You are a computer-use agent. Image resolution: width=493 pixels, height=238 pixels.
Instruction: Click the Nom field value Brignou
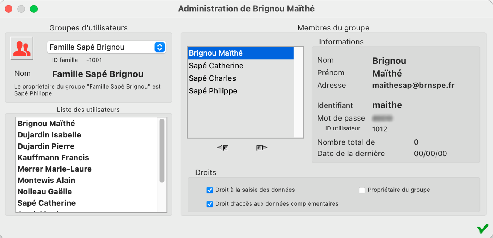click(x=389, y=61)
